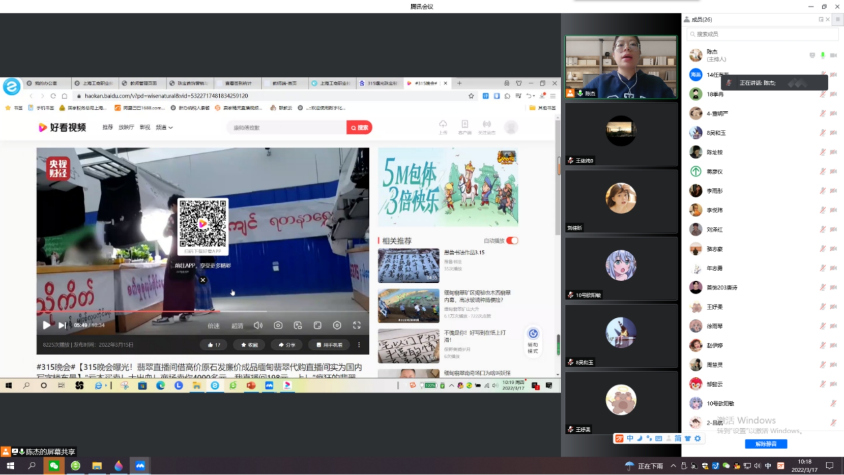Screen dimensions: 844x475
Task: Select 陈杰 speaker video tile
Action: [x=621, y=67]
